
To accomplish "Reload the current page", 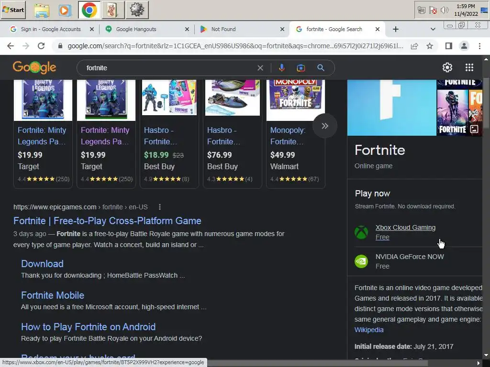I will pos(41,46).
